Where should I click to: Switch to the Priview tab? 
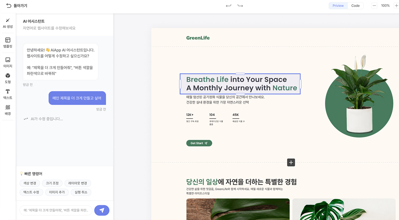pos(338,6)
